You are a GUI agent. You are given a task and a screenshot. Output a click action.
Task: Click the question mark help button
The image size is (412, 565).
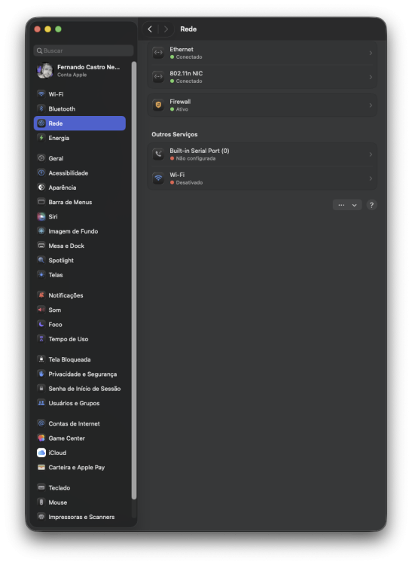point(371,205)
